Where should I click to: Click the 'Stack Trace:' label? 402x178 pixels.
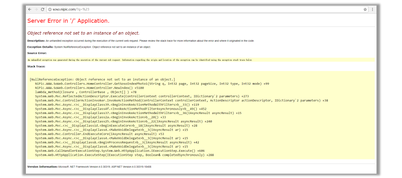pyautogui.click(x=36, y=66)
